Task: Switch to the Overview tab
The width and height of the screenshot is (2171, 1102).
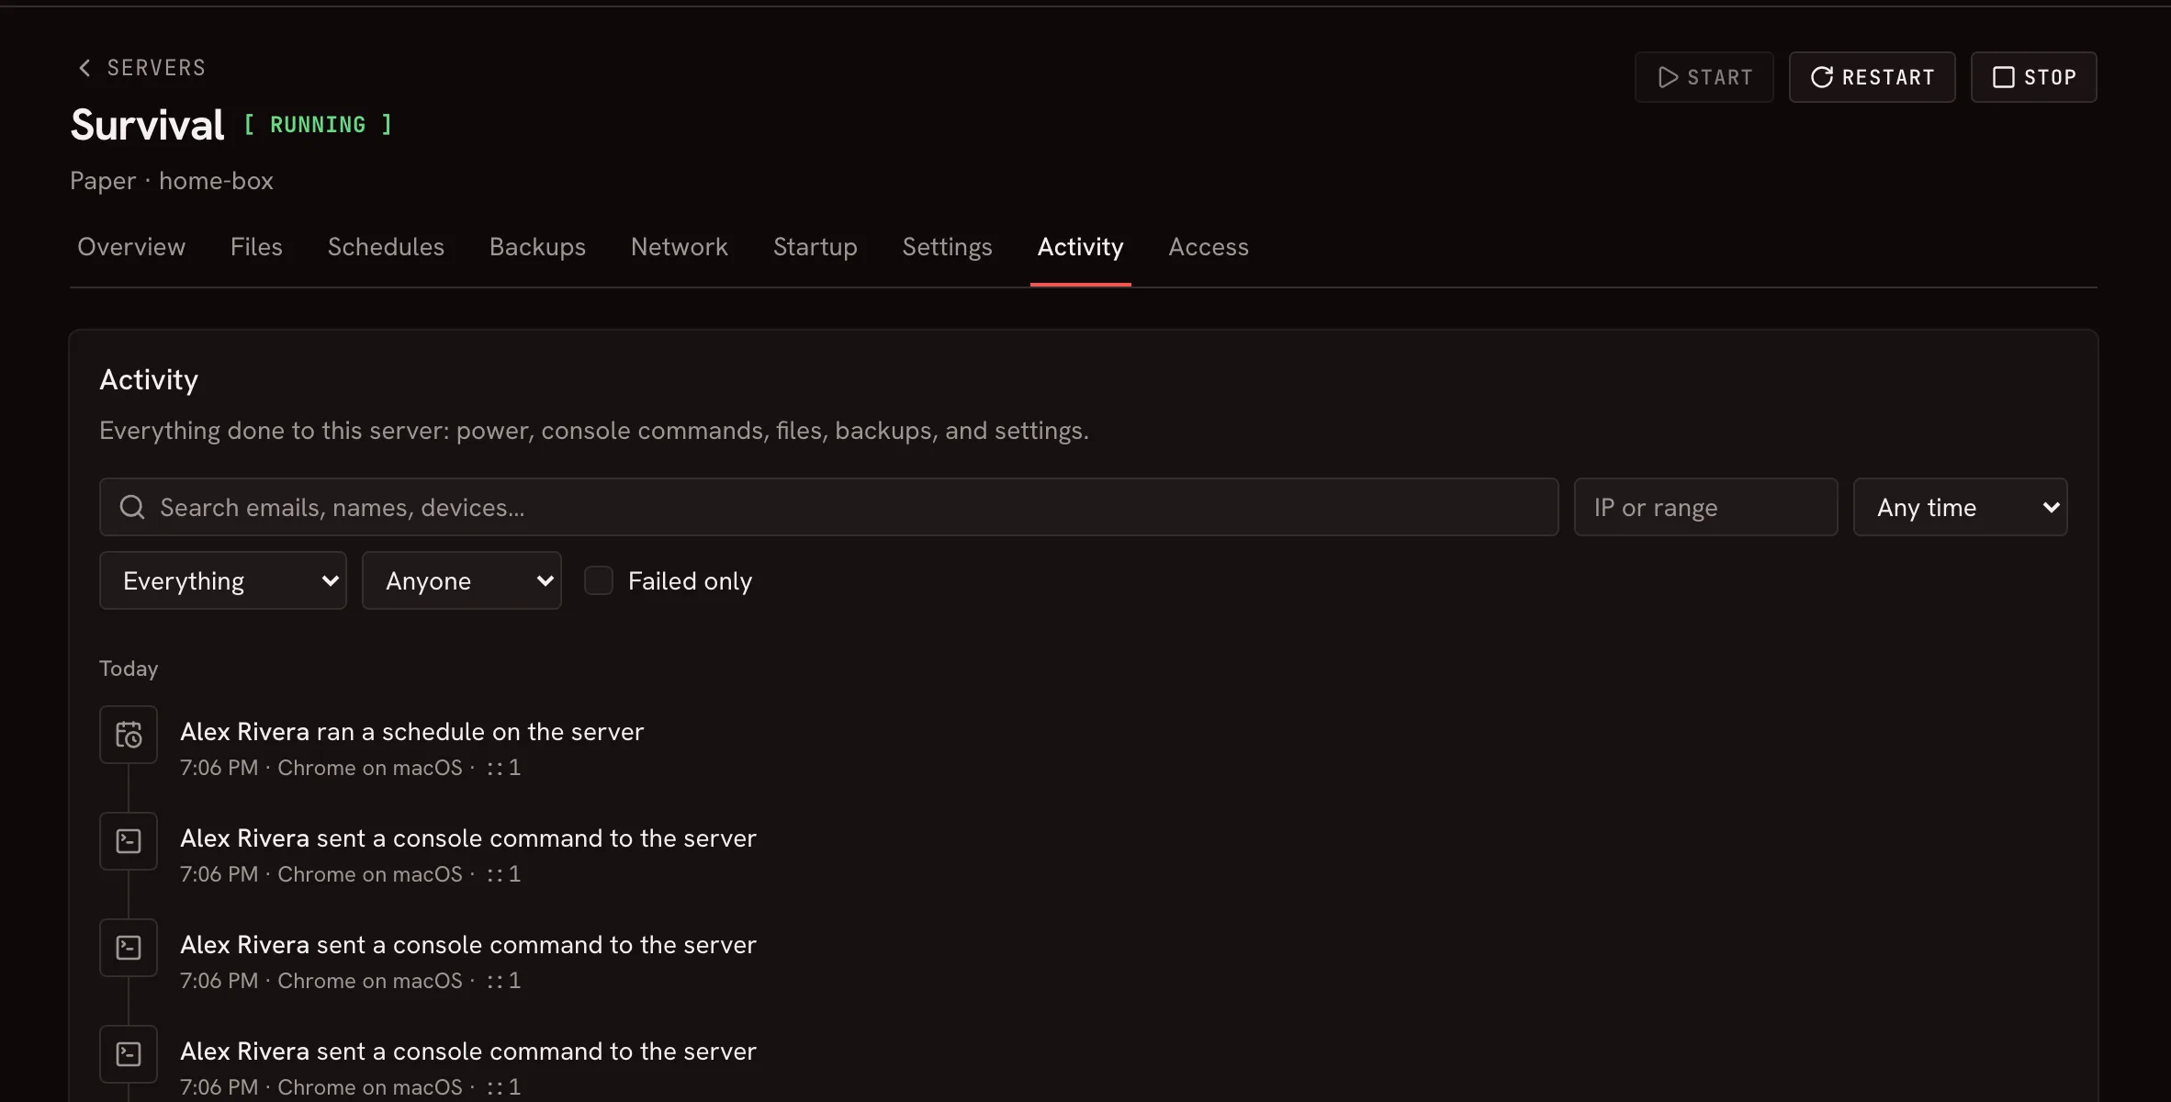Action: coord(131,247)
